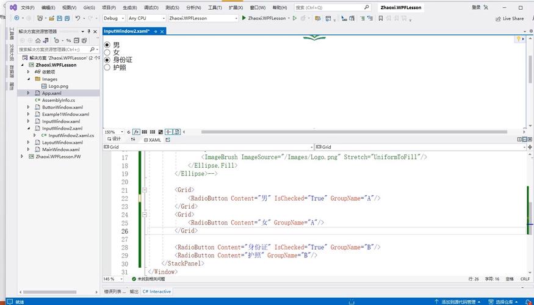Select Logo.png in the Solution Explorer
Viewport: 534px width, 305px height.
(58, 86)
